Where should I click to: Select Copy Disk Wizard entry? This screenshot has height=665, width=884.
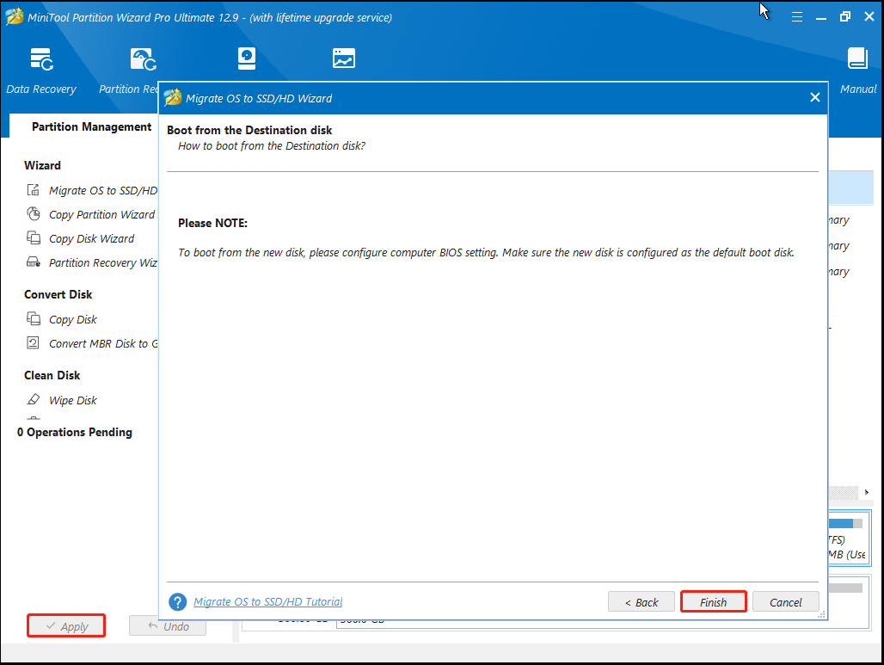pos(91,238)
